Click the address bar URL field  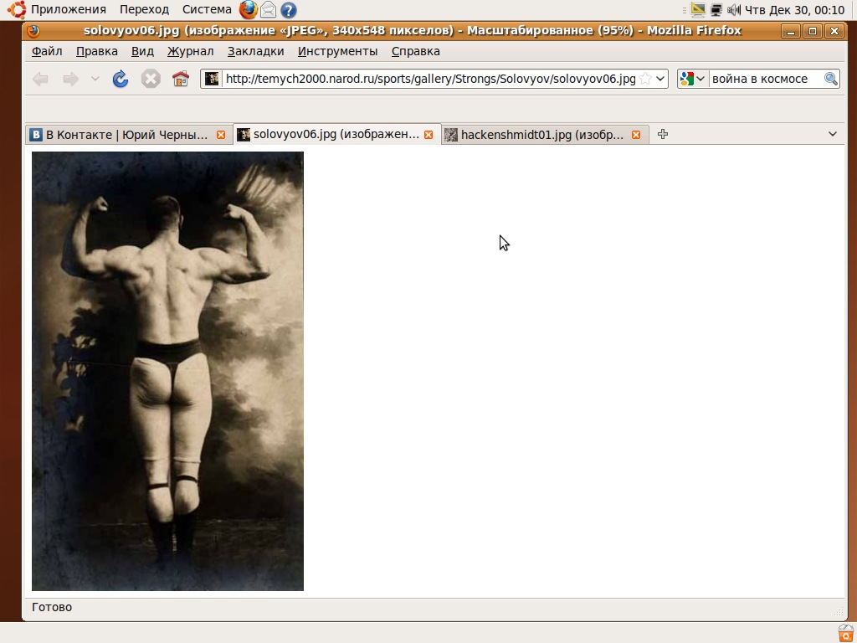click(427, 79)
